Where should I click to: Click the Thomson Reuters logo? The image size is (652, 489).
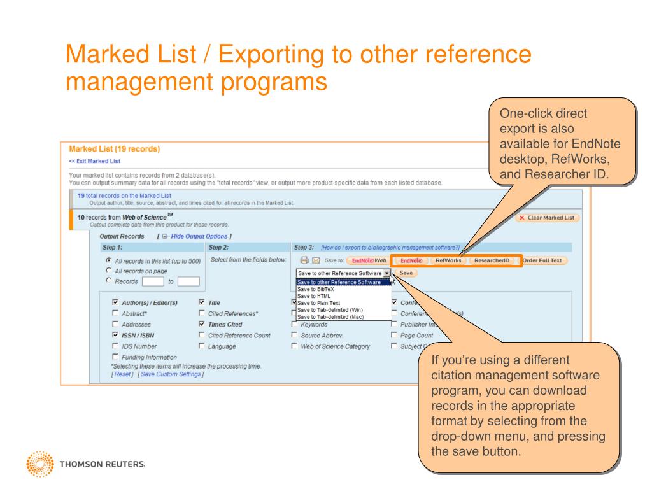pos(85,464)
